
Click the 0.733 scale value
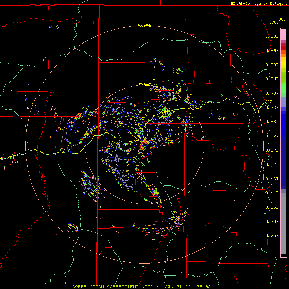(x=272, y=108)
